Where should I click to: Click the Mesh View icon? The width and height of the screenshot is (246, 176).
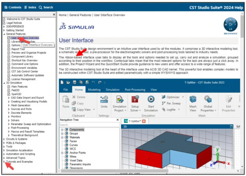193,99
